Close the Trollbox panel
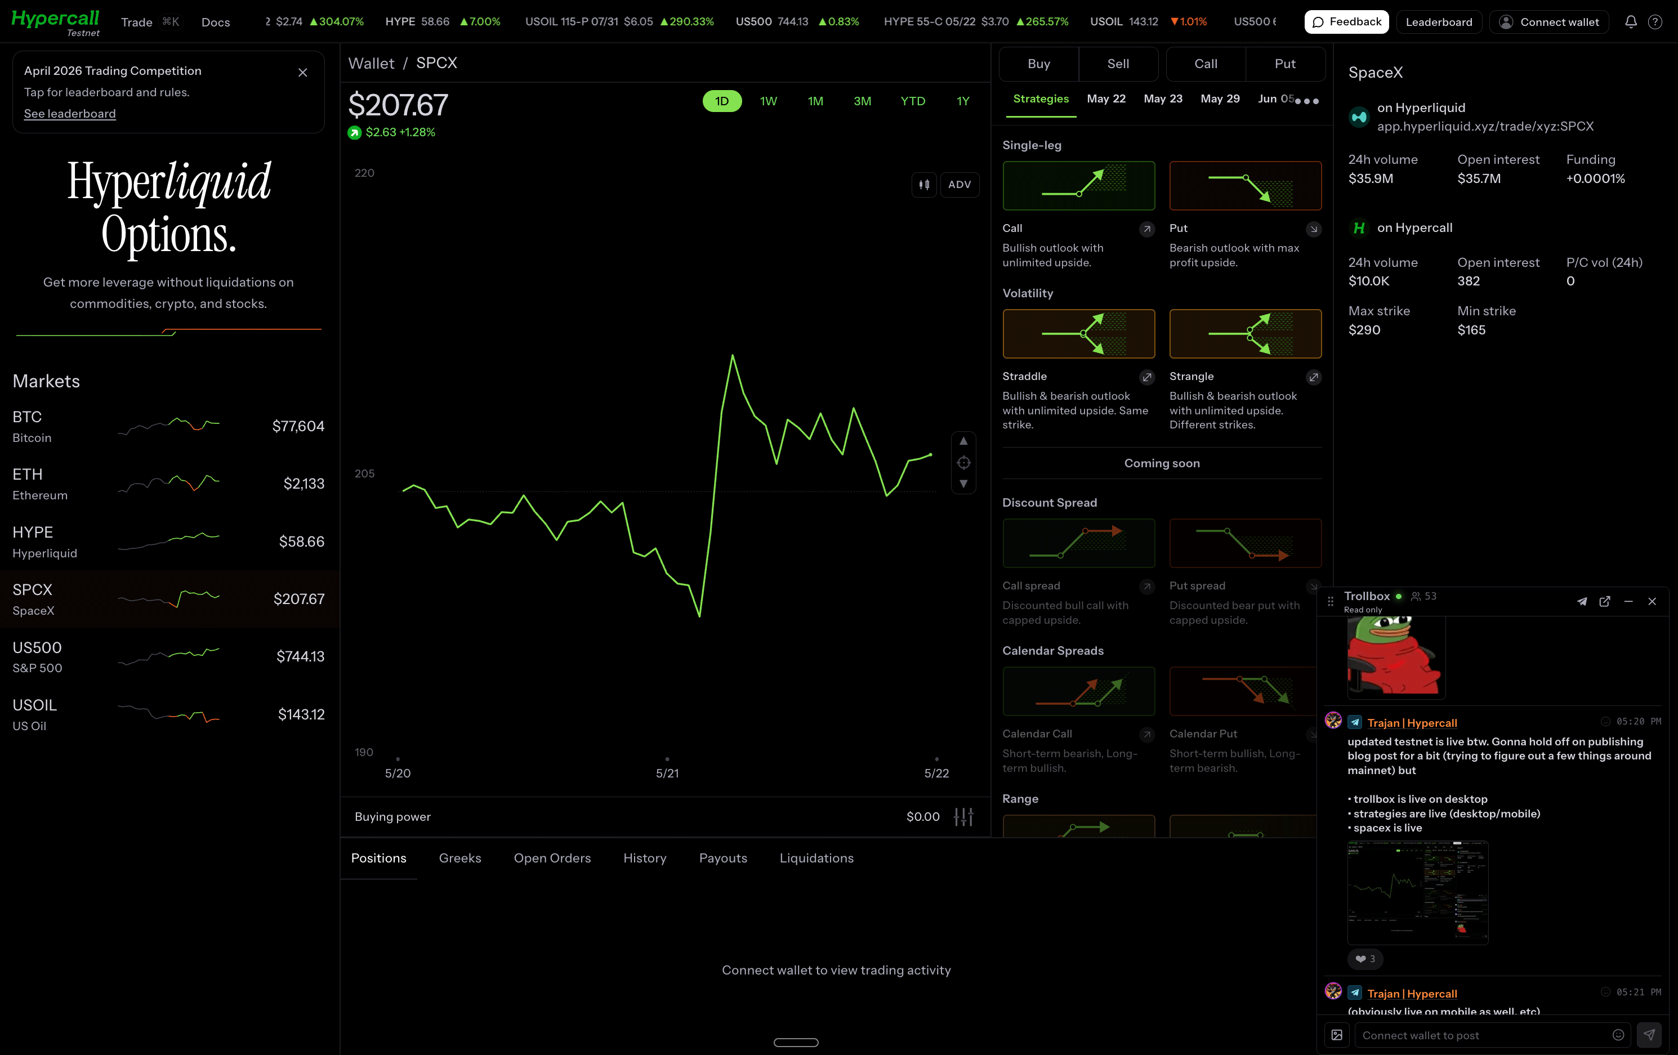 pos(1652,601)
